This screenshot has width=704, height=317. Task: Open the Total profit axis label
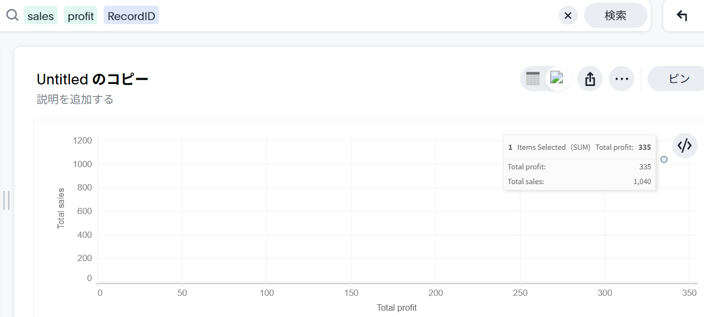[397, 308]
